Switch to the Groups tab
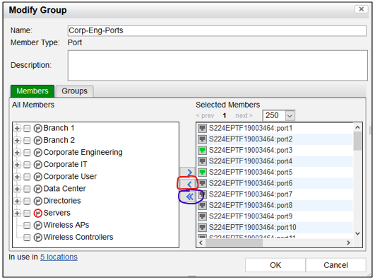Screen dimensions: 375x280 (x=74, y=91)
